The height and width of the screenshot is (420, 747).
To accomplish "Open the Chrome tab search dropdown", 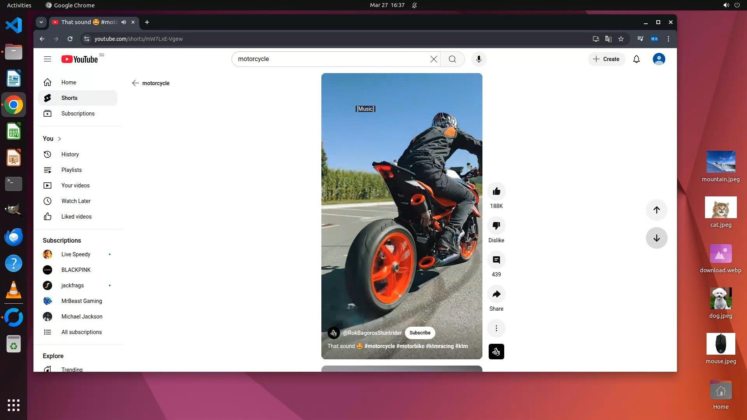I will pyautogui.click(x=41, y=22).
